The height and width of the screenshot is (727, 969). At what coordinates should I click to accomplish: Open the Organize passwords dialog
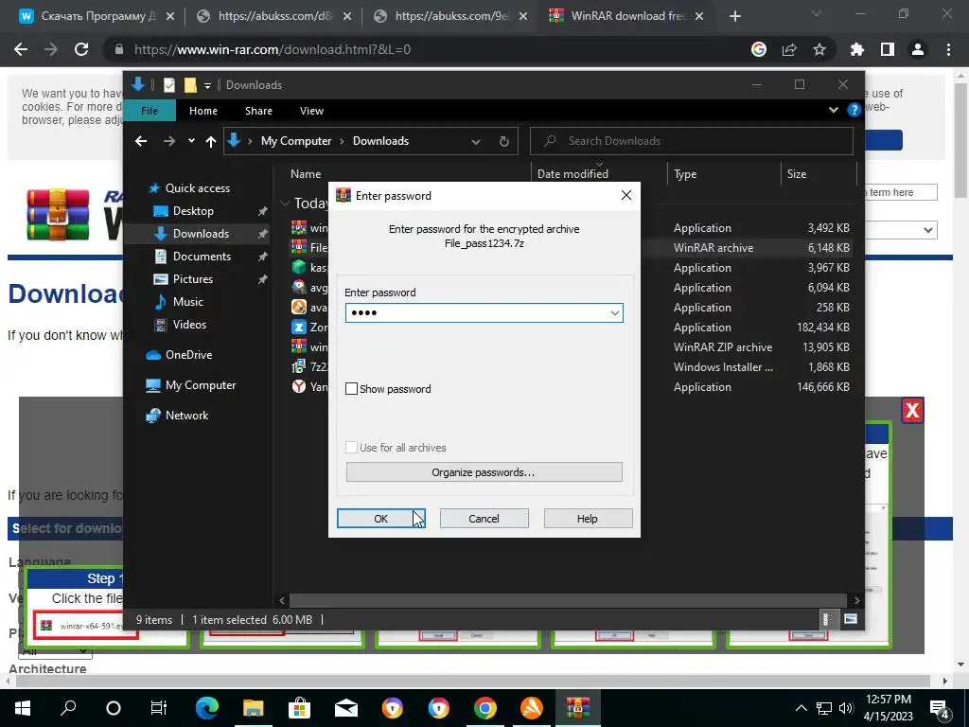click(484, 472)
